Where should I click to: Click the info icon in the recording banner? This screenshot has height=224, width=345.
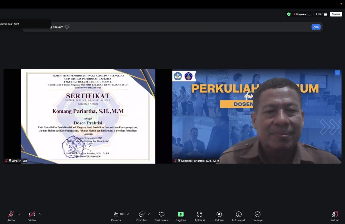coord(67,27)
